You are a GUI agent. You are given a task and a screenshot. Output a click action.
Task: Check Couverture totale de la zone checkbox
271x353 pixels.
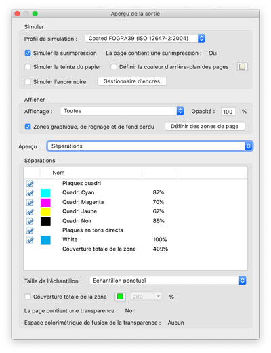[28, 297]
